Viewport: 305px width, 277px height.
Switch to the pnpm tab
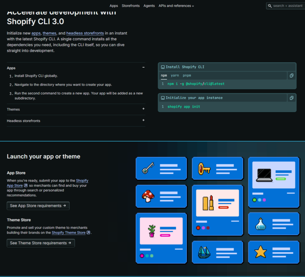(x=187, y=75)
